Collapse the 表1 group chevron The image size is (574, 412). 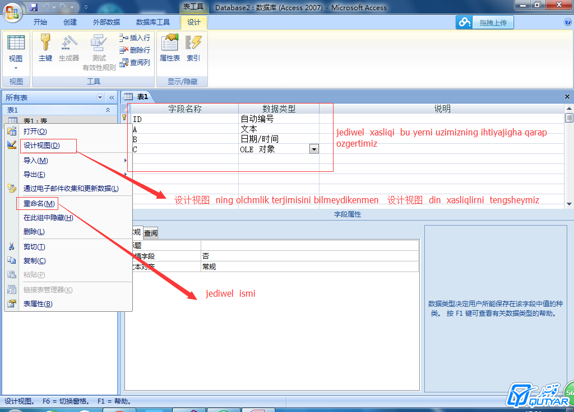(108, 110)
